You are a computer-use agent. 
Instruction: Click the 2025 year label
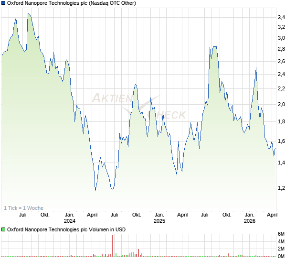coord(159,221)
